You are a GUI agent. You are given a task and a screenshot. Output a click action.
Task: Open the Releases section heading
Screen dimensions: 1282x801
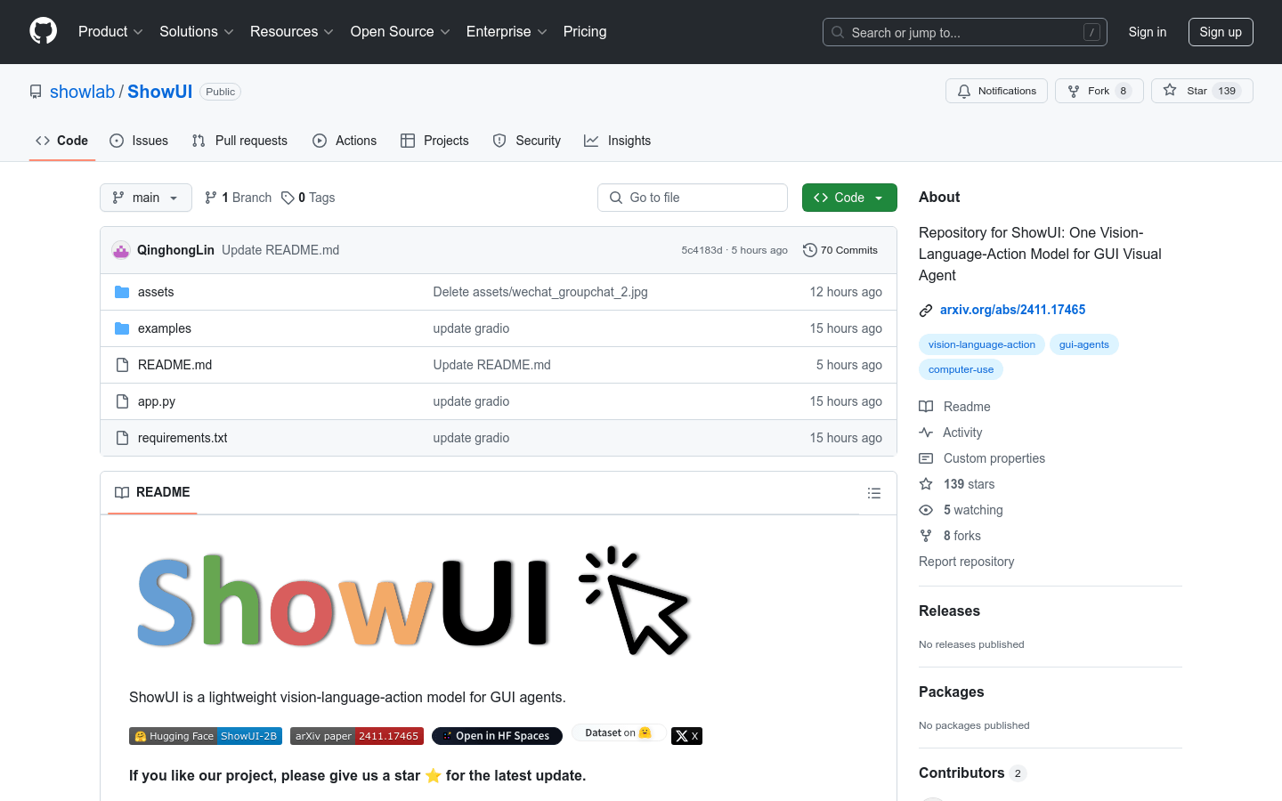point(949,611)
